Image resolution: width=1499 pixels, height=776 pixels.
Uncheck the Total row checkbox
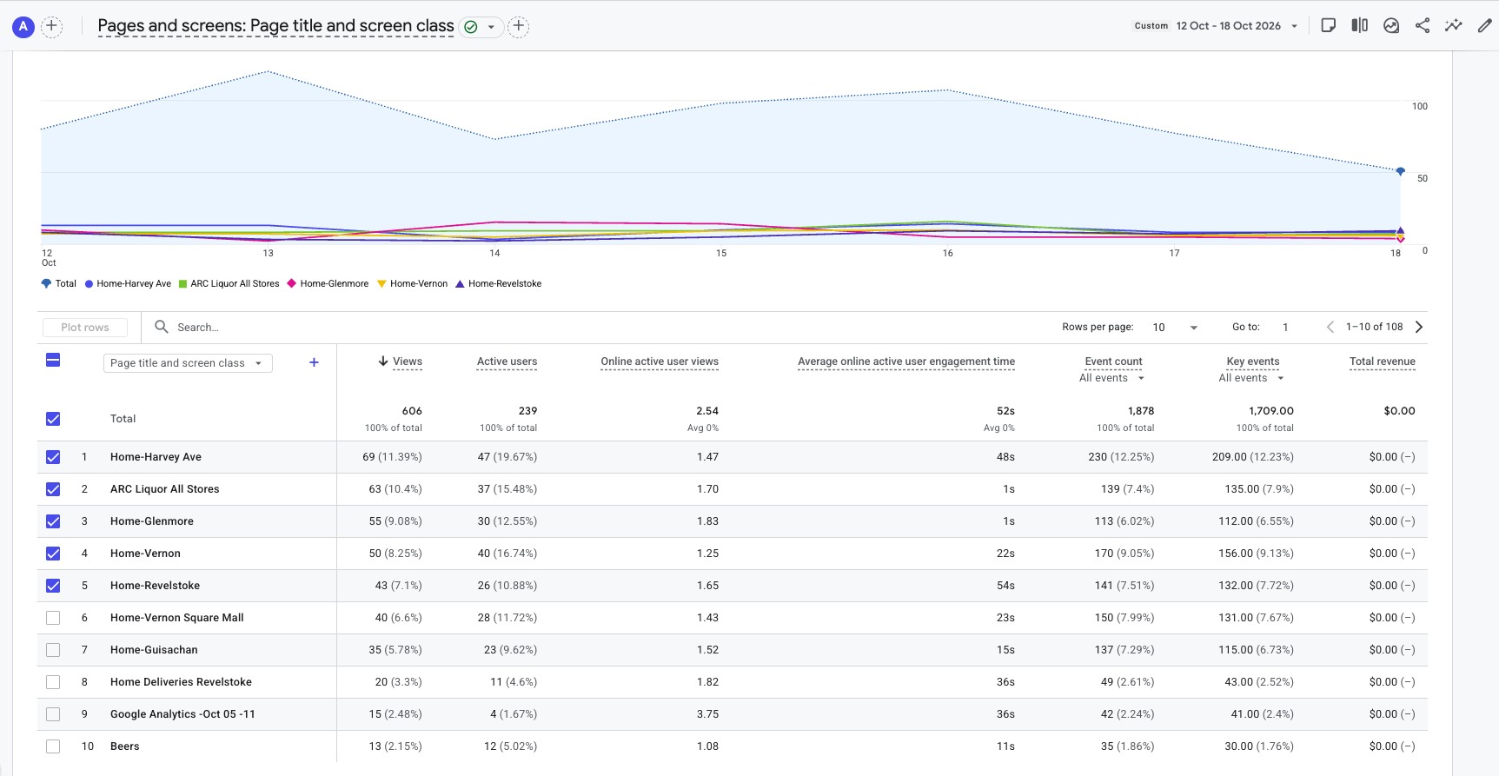point(53,419)
